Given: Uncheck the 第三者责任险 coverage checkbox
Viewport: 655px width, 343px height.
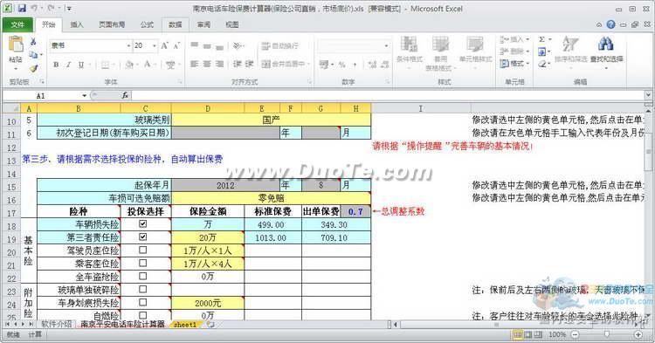Looking at the screenshot, I should (x=143, y=237).
